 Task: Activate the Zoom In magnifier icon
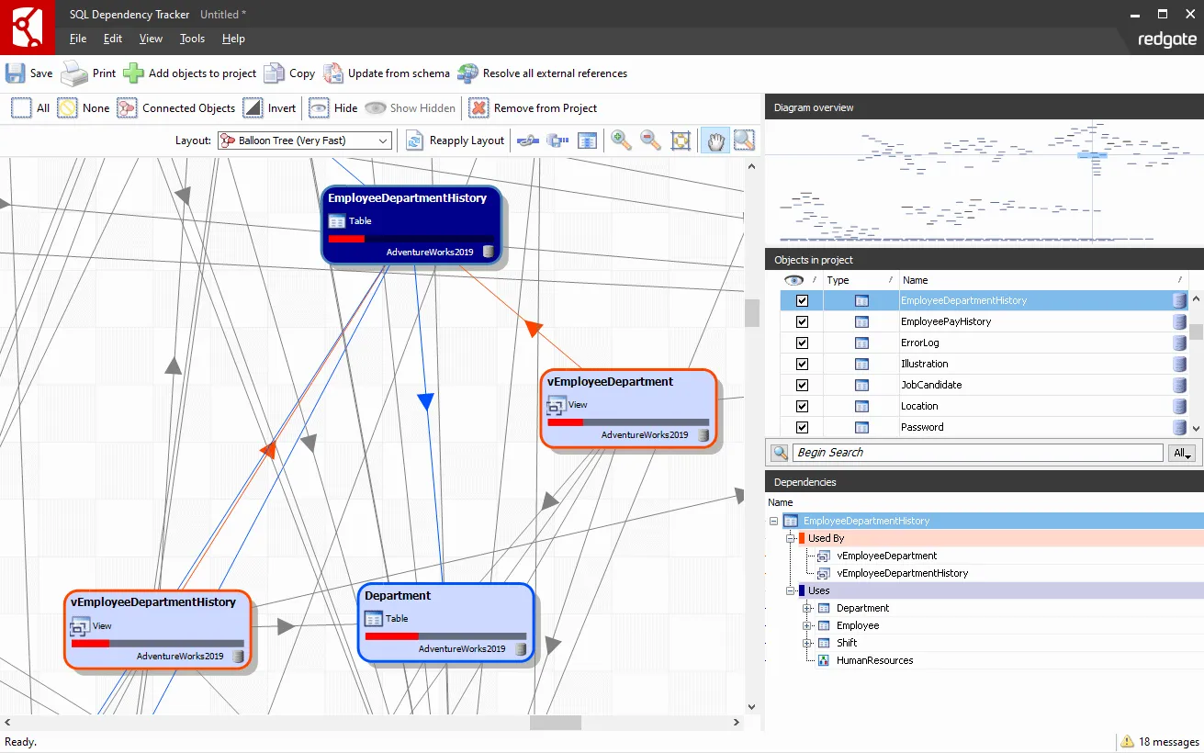coord(620,140)
